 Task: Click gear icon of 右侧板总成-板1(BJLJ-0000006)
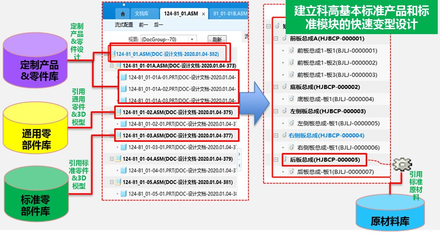point(292,147)
